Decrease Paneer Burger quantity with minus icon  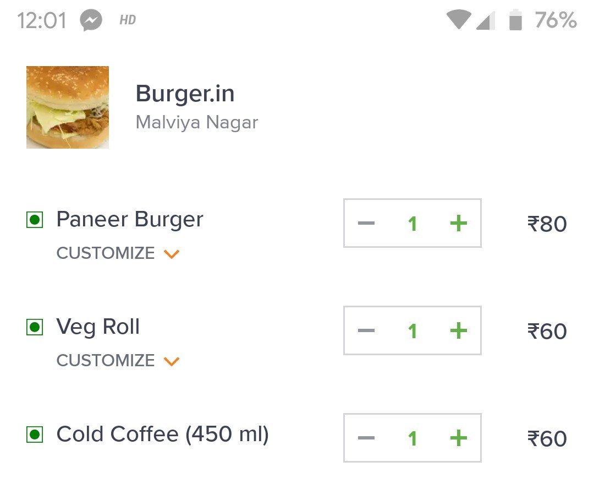[x=366, y=223]
